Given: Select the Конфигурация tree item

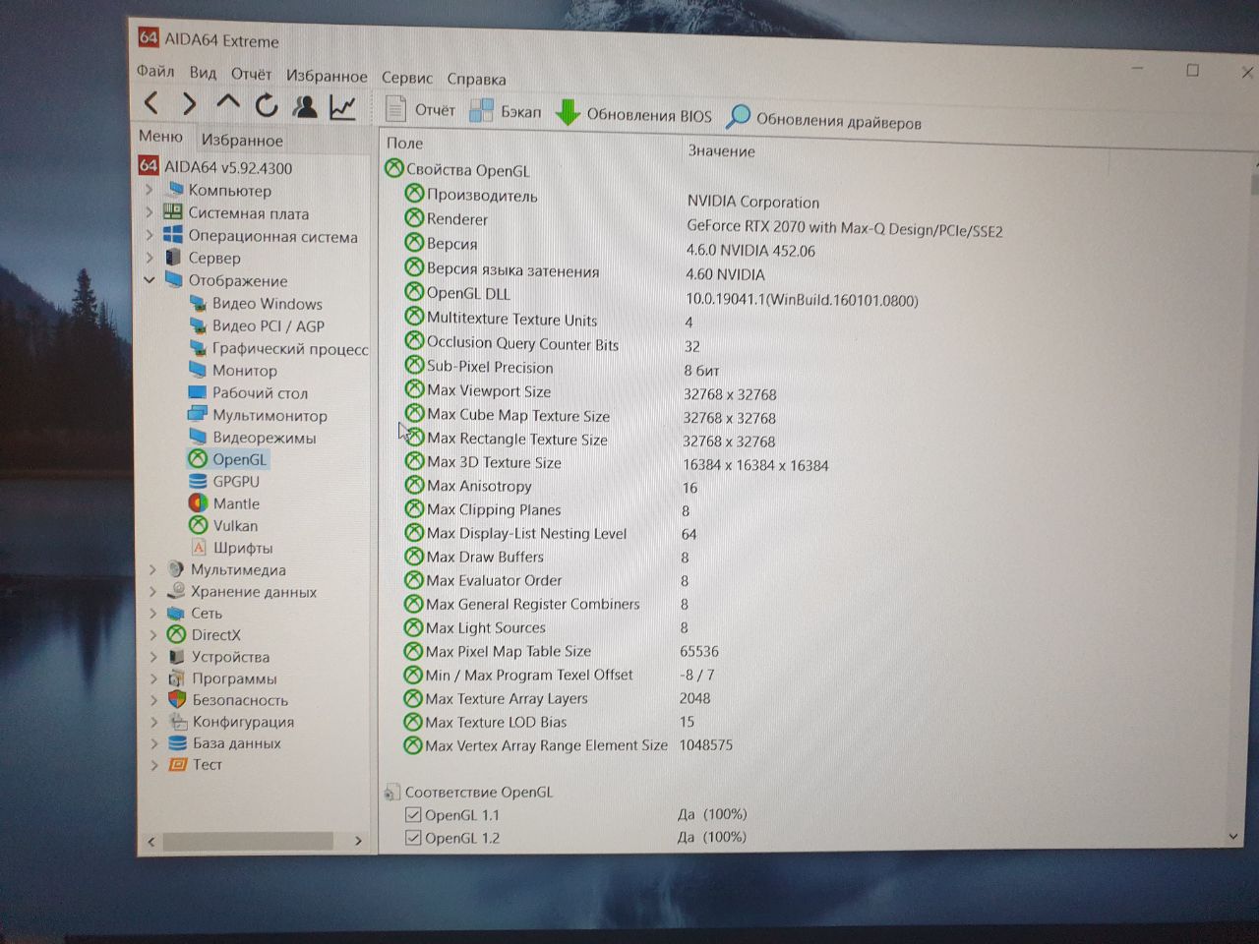Looking at the screenshot, I should click(x=232, y=721).
